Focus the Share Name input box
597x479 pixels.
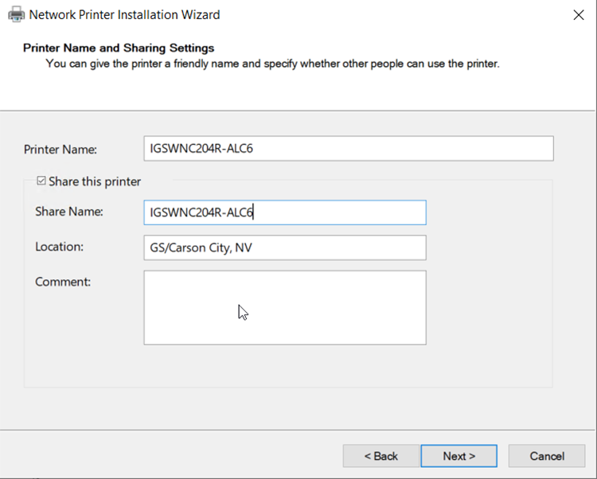click(x=284, y=212)
